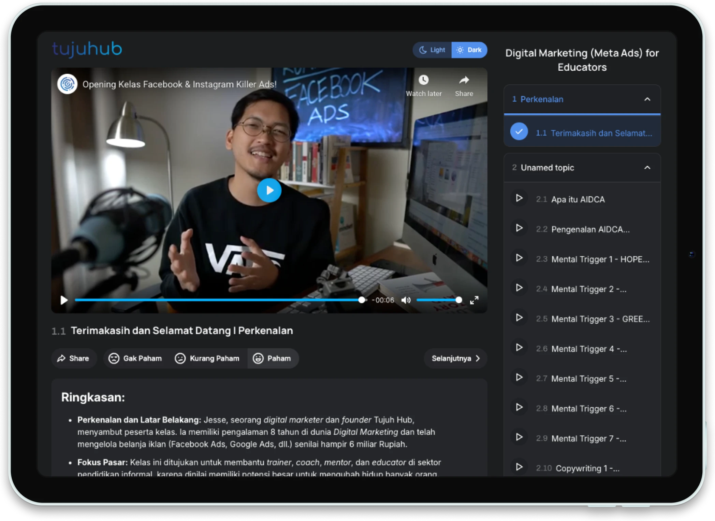The height and width of the screenshot is (521, 715).
Task: Click the Watch later clock icon
Action: tap(423, 80)
